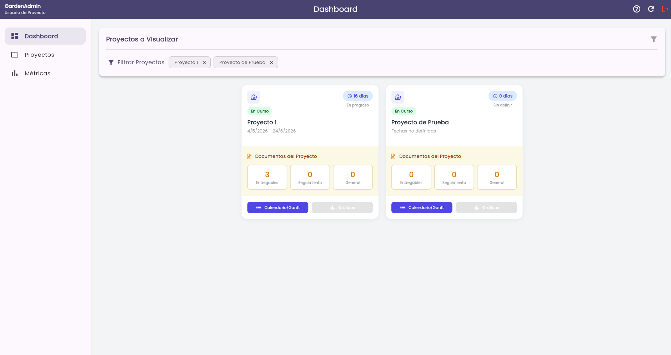Open Calendario/Gantt for Proyecto 1

(x=277, y=207)
